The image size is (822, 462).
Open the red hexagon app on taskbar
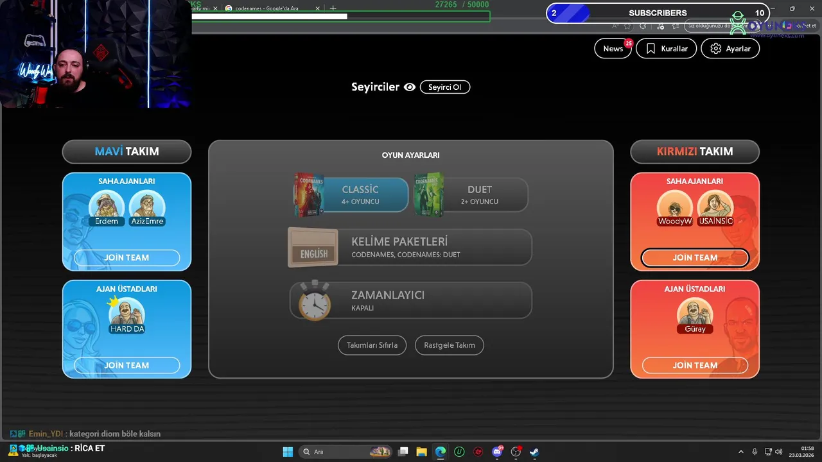478,452
